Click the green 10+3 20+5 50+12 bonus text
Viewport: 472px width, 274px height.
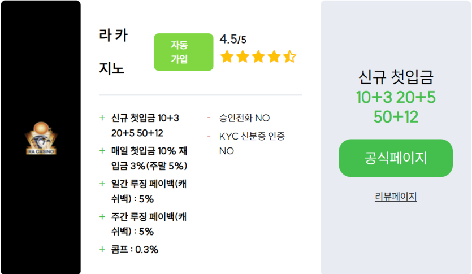(x=396, y=107)
